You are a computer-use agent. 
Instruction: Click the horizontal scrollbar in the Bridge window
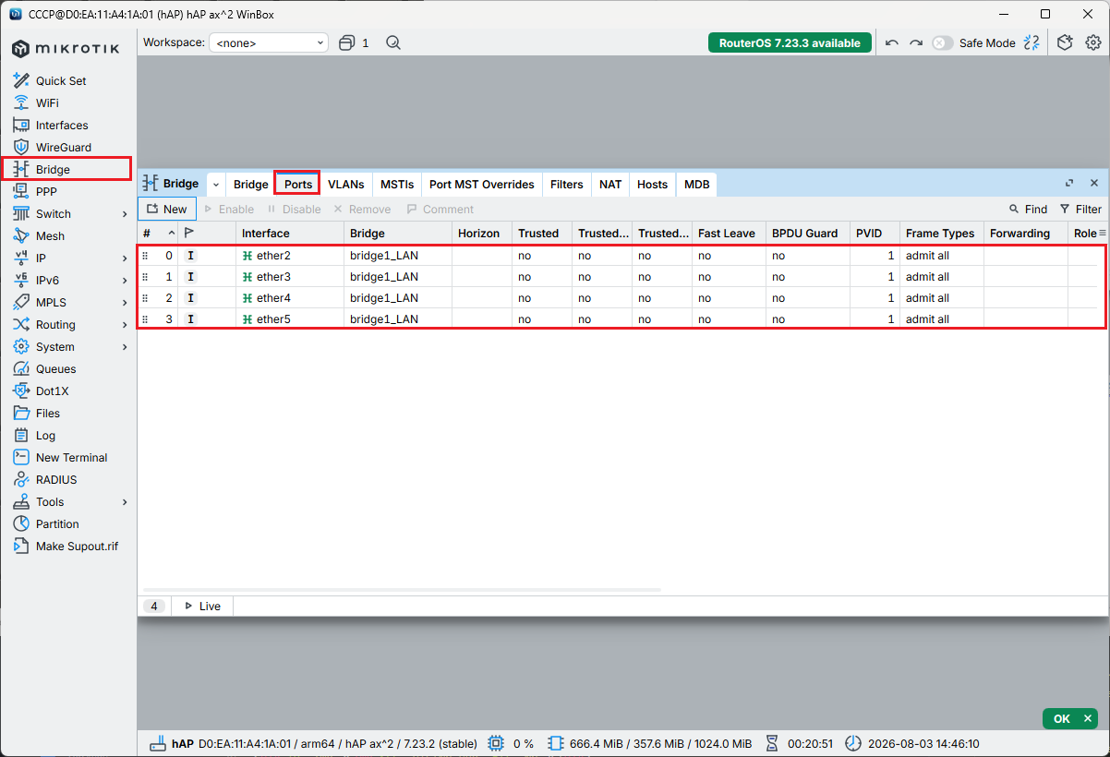[x=400, y=589]
